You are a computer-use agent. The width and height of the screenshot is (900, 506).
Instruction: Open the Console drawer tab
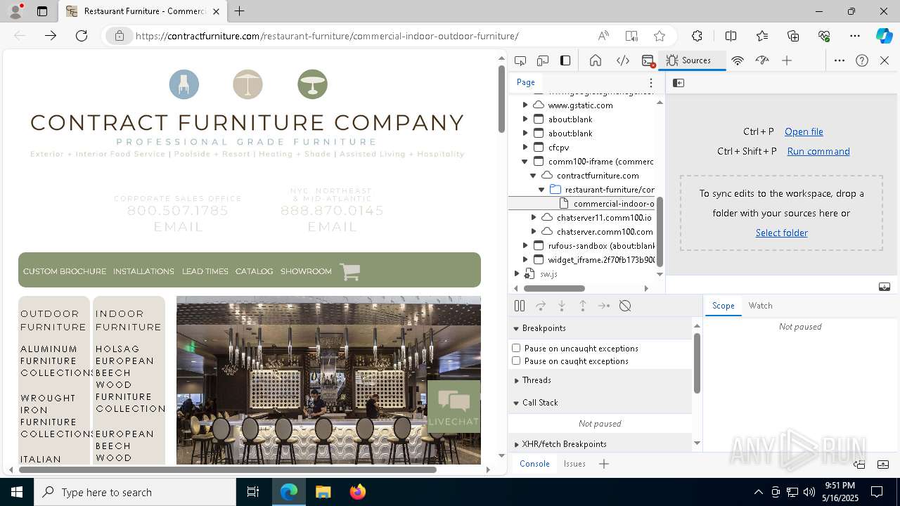coord(534,464)
